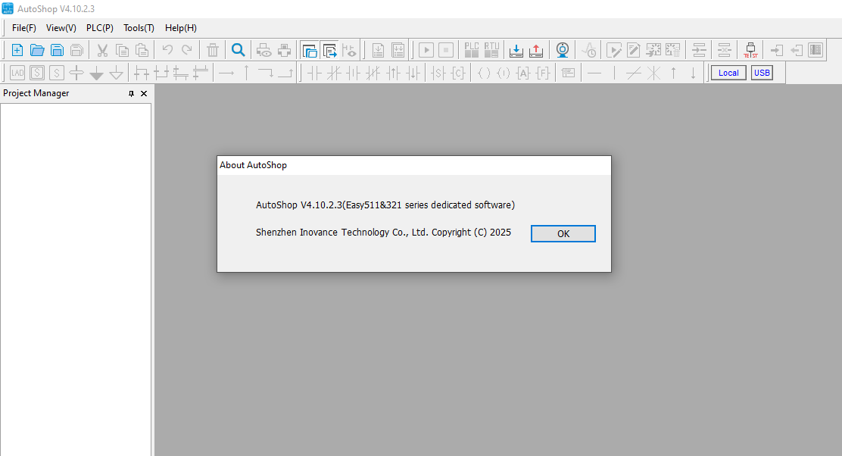This screenshot has height=456, width=842.
Task: Click the About AutoShop dialog title
Action: (x=253, y=165)
